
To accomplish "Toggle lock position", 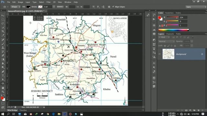I will (x=172, y=46).
